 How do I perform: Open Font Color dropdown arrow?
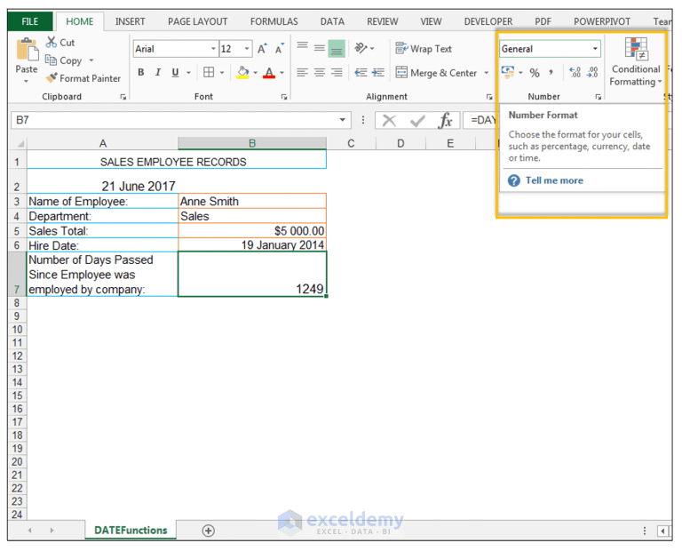coord(282,72)
